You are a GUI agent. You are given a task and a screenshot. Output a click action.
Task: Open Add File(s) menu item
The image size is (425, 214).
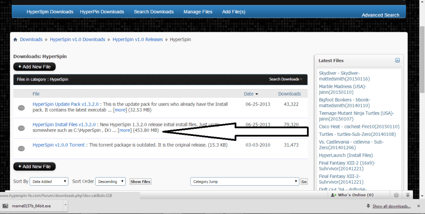tap(234, 12)
